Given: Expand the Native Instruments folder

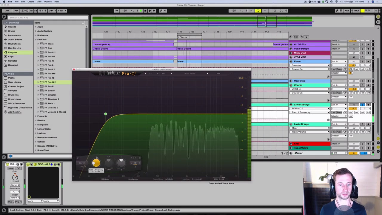Looking at the screenshot, I should pos(36,137).
